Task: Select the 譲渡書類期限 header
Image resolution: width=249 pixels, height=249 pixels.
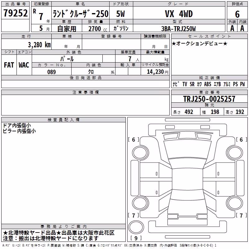Action: point(155,36)
